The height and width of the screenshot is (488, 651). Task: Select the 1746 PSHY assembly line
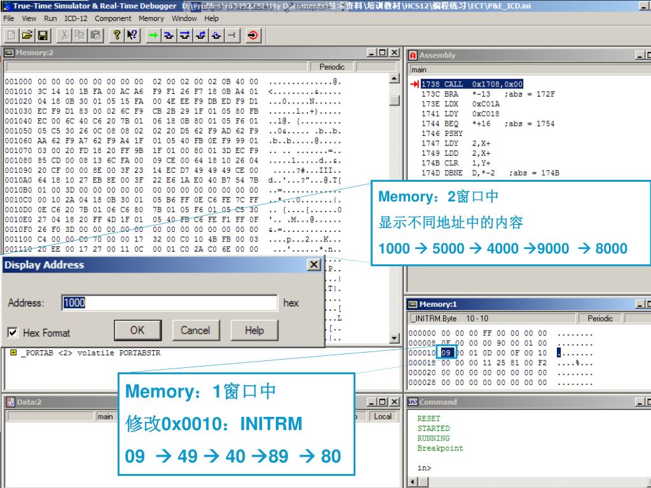(442, 133)
